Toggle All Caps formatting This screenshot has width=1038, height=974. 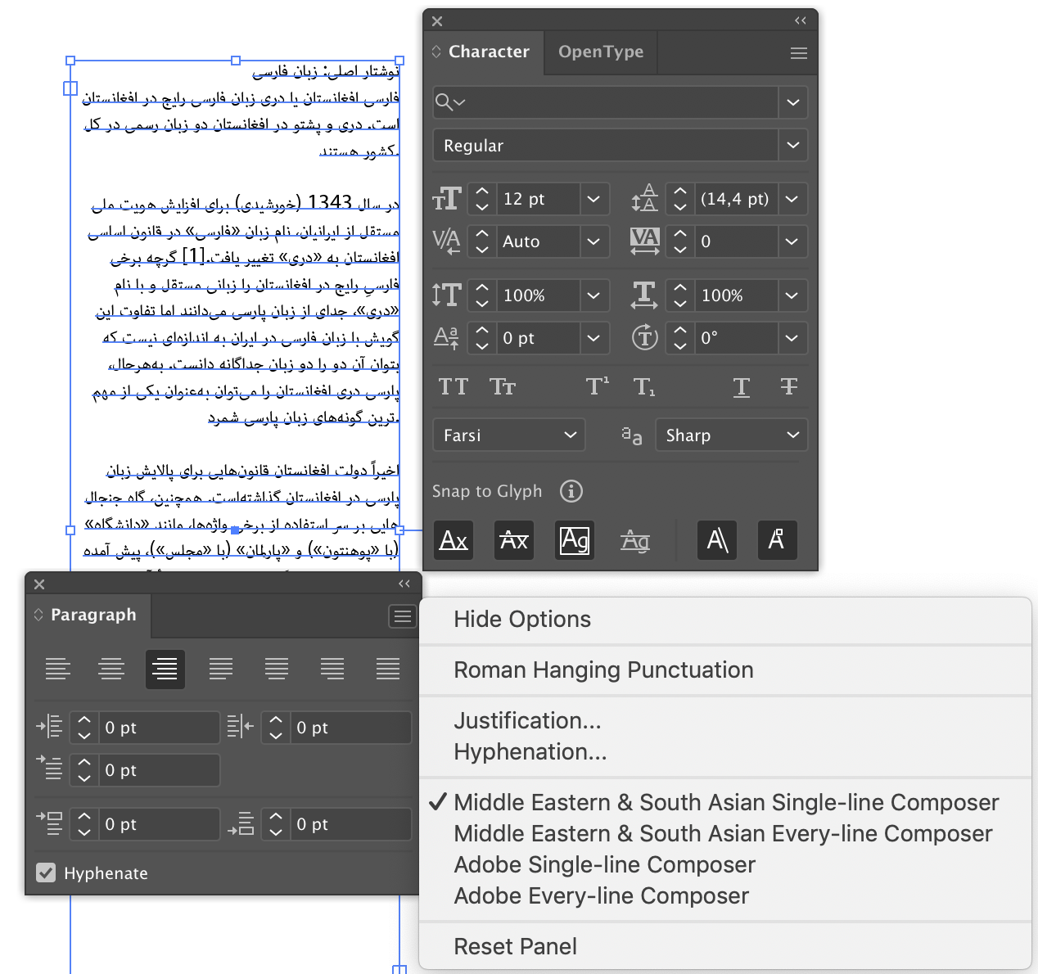pyautogui.click(x=453, y=386)
